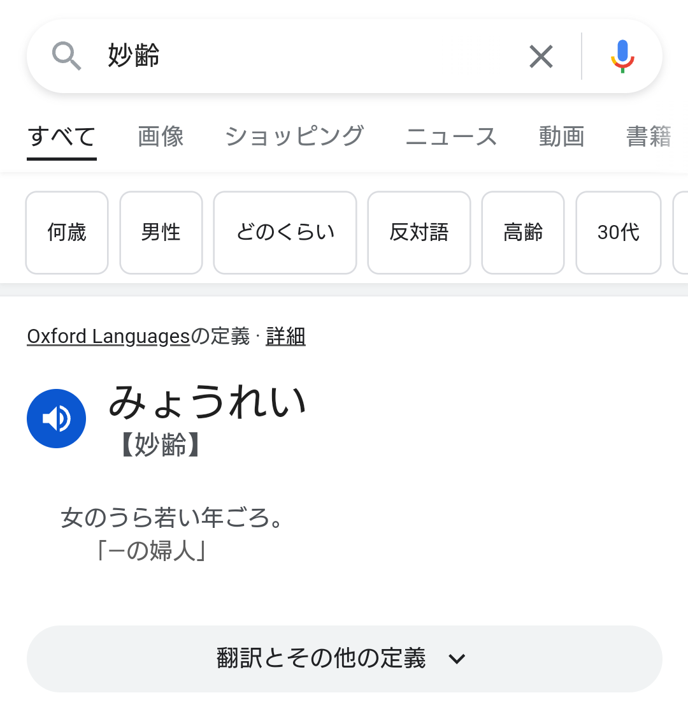Tap the どのくらい suggestion chip

(x=285, y=233)
